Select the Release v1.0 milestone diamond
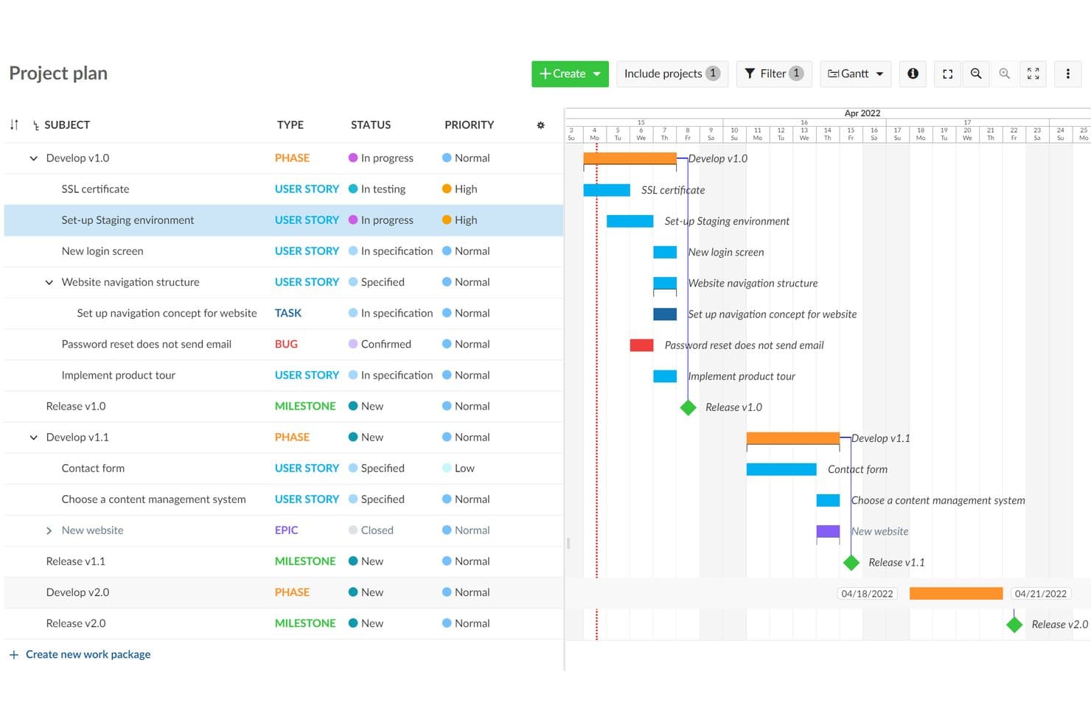Image resolution: width=1091 pixels, height=727 pixels. pyautogui.click(x=688, y=407)
